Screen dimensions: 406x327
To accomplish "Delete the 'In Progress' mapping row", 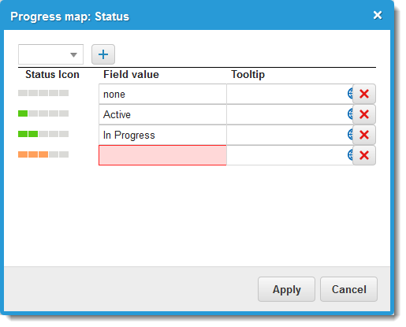I will pyautogui.click(x=364, y=135).
